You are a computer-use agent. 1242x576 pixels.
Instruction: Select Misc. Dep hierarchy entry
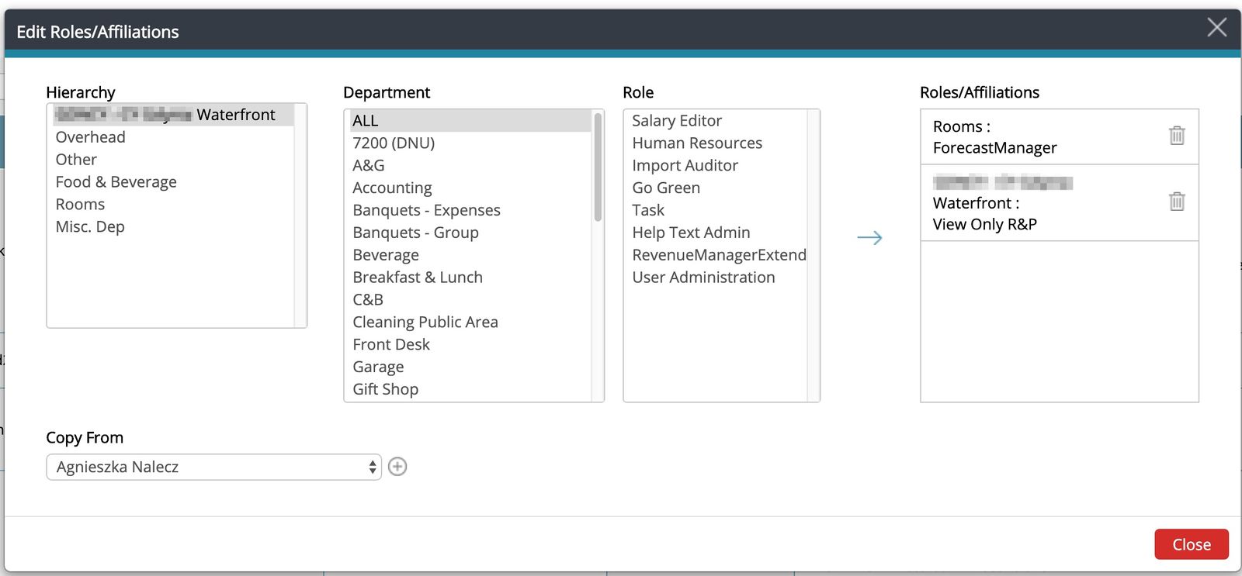(90, 227)
